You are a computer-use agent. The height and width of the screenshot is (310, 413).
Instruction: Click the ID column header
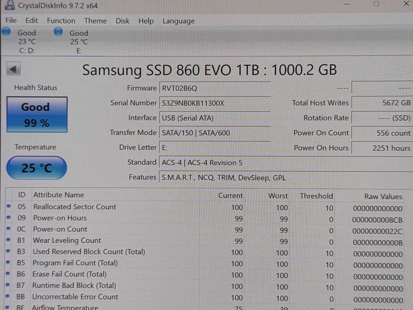point(22,195)
